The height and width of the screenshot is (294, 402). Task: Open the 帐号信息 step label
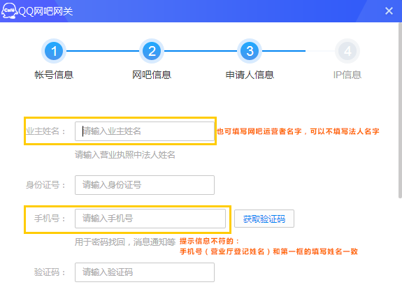coord(54,75)
